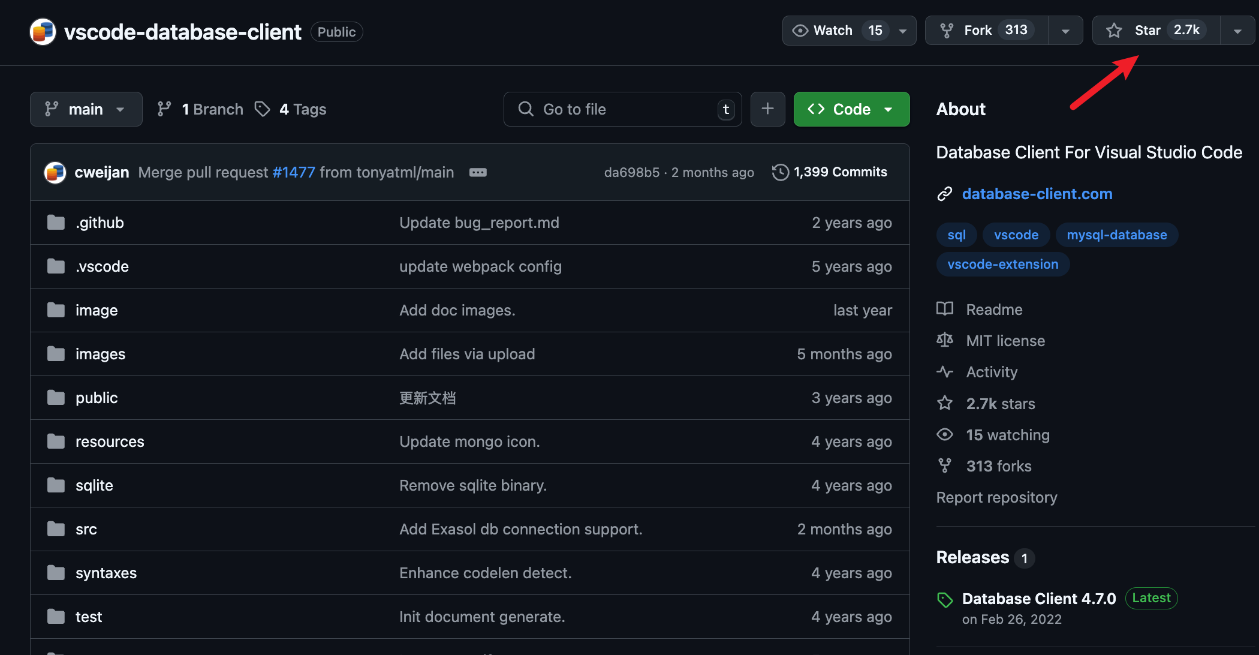The image size is (1259, 655).
Task: Open the public folder
Action: click(97, 398)
